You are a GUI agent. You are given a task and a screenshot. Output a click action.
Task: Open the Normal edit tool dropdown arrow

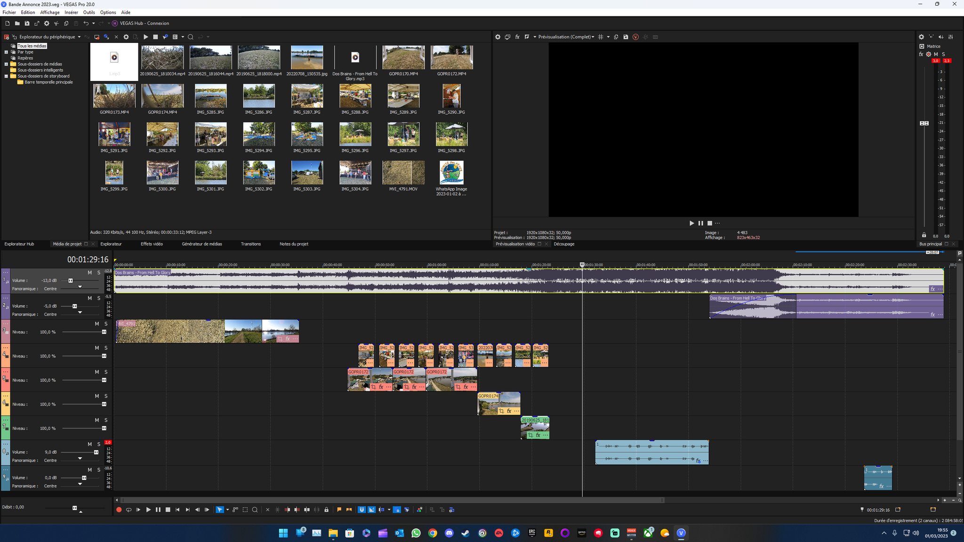pos(227,510)
